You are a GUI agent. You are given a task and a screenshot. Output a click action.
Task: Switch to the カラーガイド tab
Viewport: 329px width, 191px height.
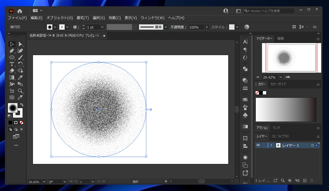pos(278,84)
